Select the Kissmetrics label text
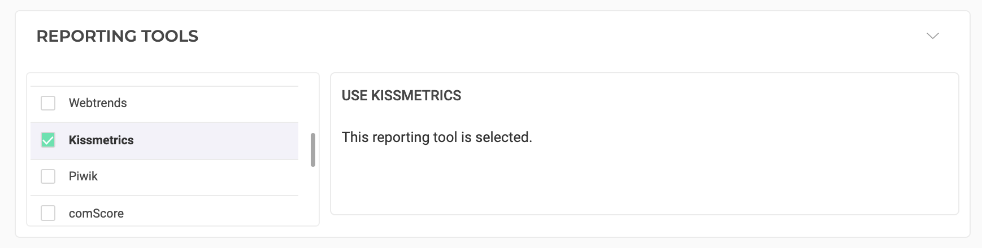The height and width of the screenshot is (248, 982). [x=101, y=140]
